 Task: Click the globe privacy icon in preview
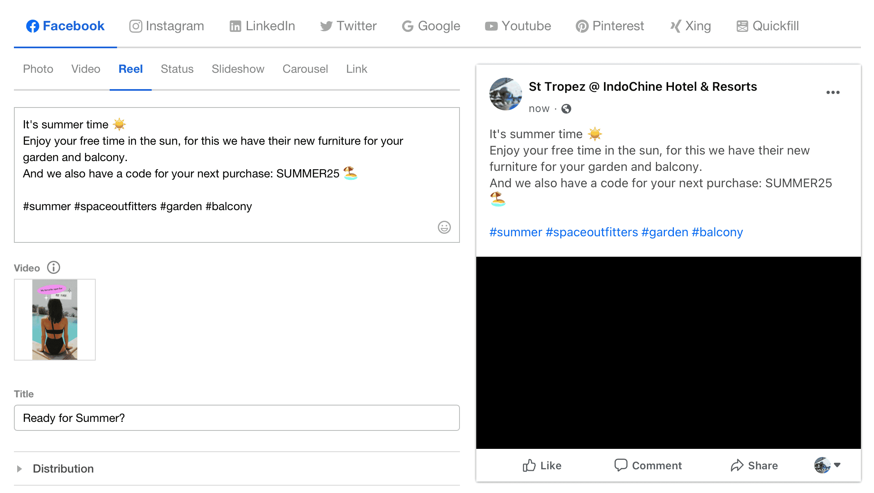(x=566, y=109)
